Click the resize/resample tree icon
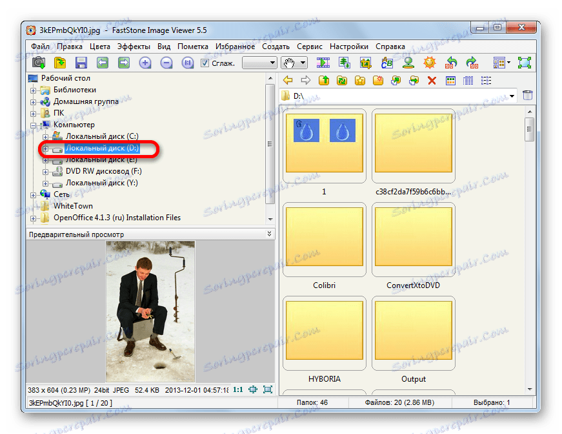The width and height of the screenshot is (562, 434). [345, 63]
